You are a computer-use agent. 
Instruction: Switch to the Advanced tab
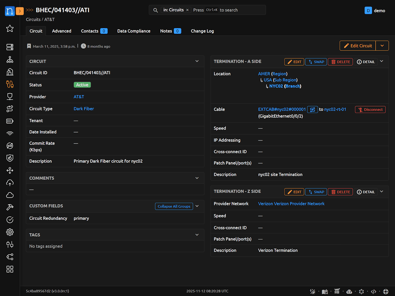(x=61, y=31)
